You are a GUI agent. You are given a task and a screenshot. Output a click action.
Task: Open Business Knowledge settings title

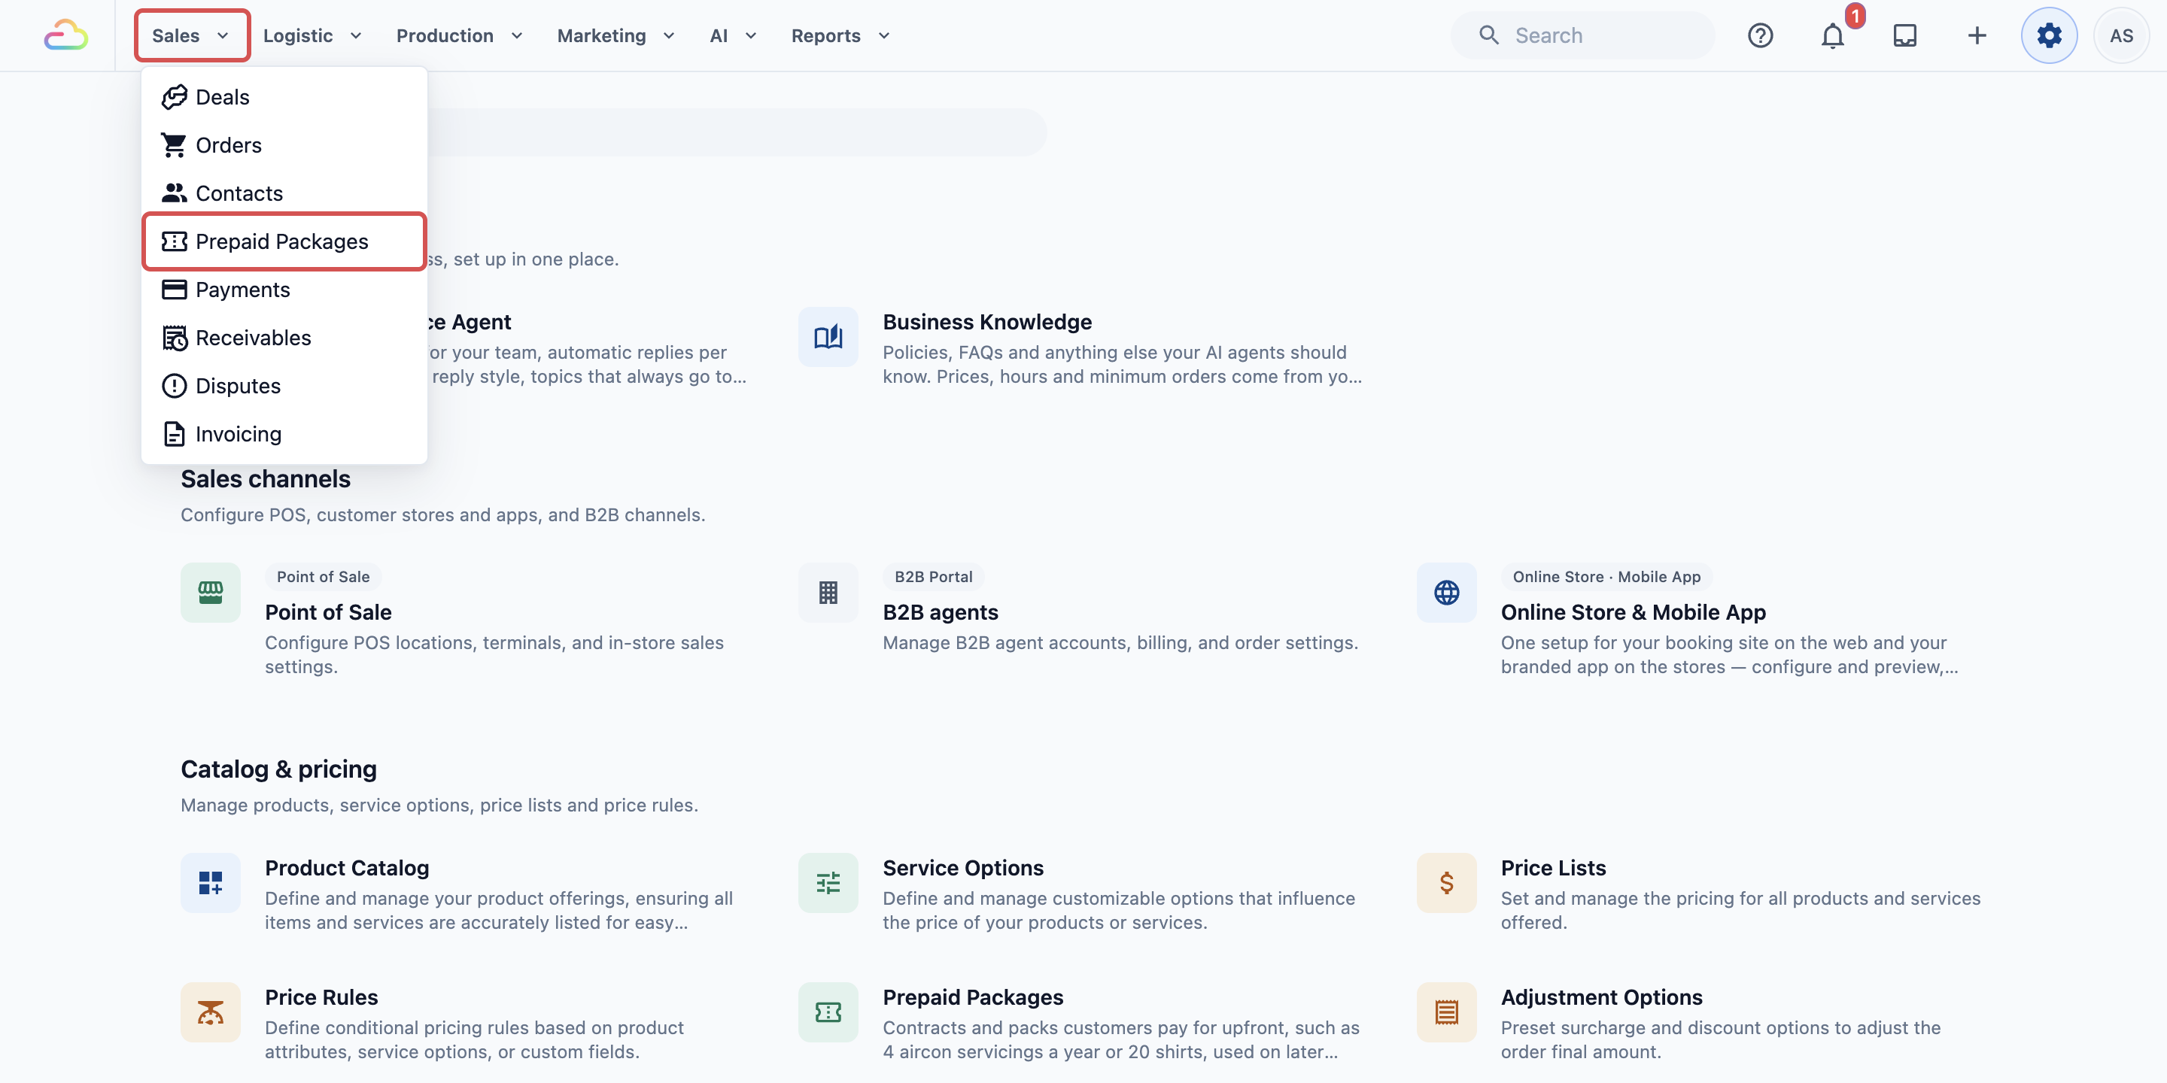click(x=986, y=322)
